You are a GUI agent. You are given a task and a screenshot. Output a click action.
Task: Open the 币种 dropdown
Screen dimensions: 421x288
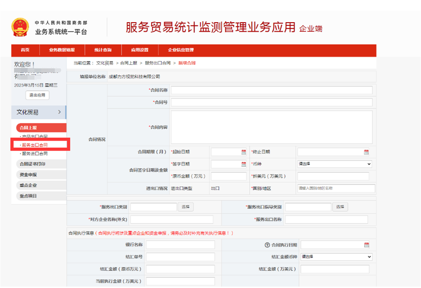point(334,164)
